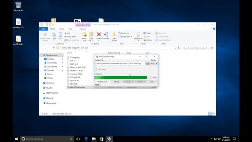Open the File tab
This screenshot has height=142, width=252.
[44, 29]
